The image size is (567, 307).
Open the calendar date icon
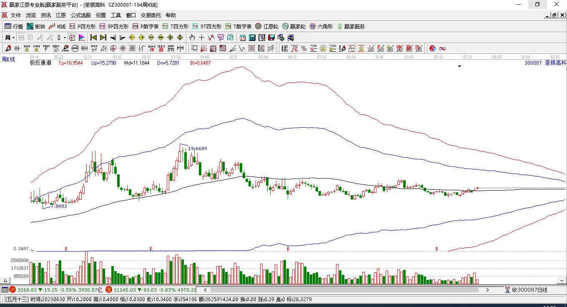tap(243, 38)
